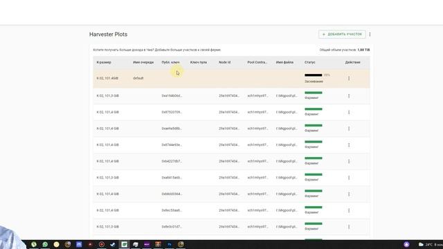
Task: Click the public key cell 0x87520709
Action: coord(172,112)
